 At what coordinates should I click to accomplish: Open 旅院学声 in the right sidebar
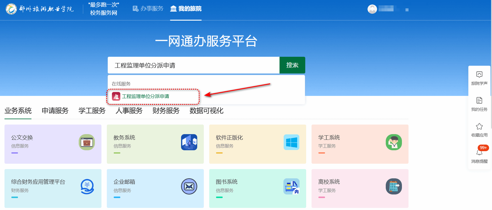click(x=479, y=78)
